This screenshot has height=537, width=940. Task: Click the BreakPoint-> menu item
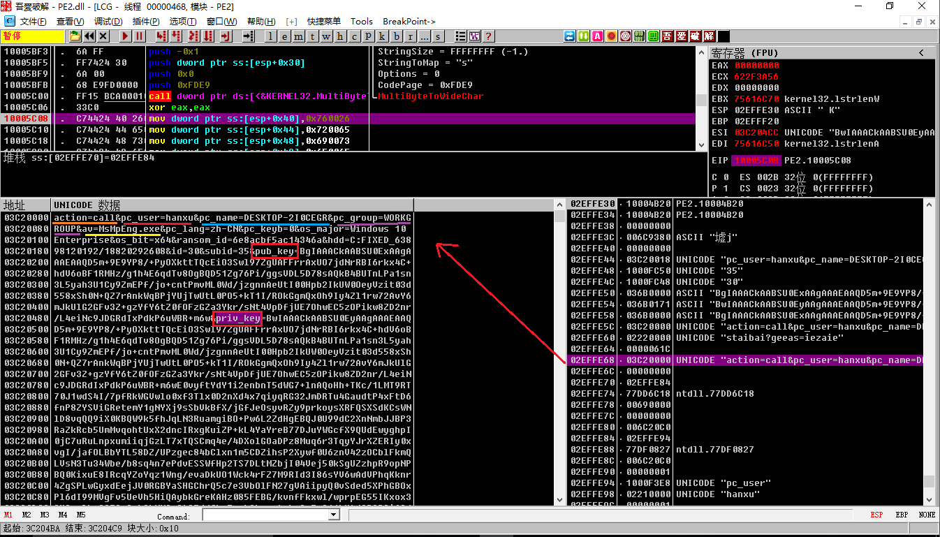tap(409, 21)
